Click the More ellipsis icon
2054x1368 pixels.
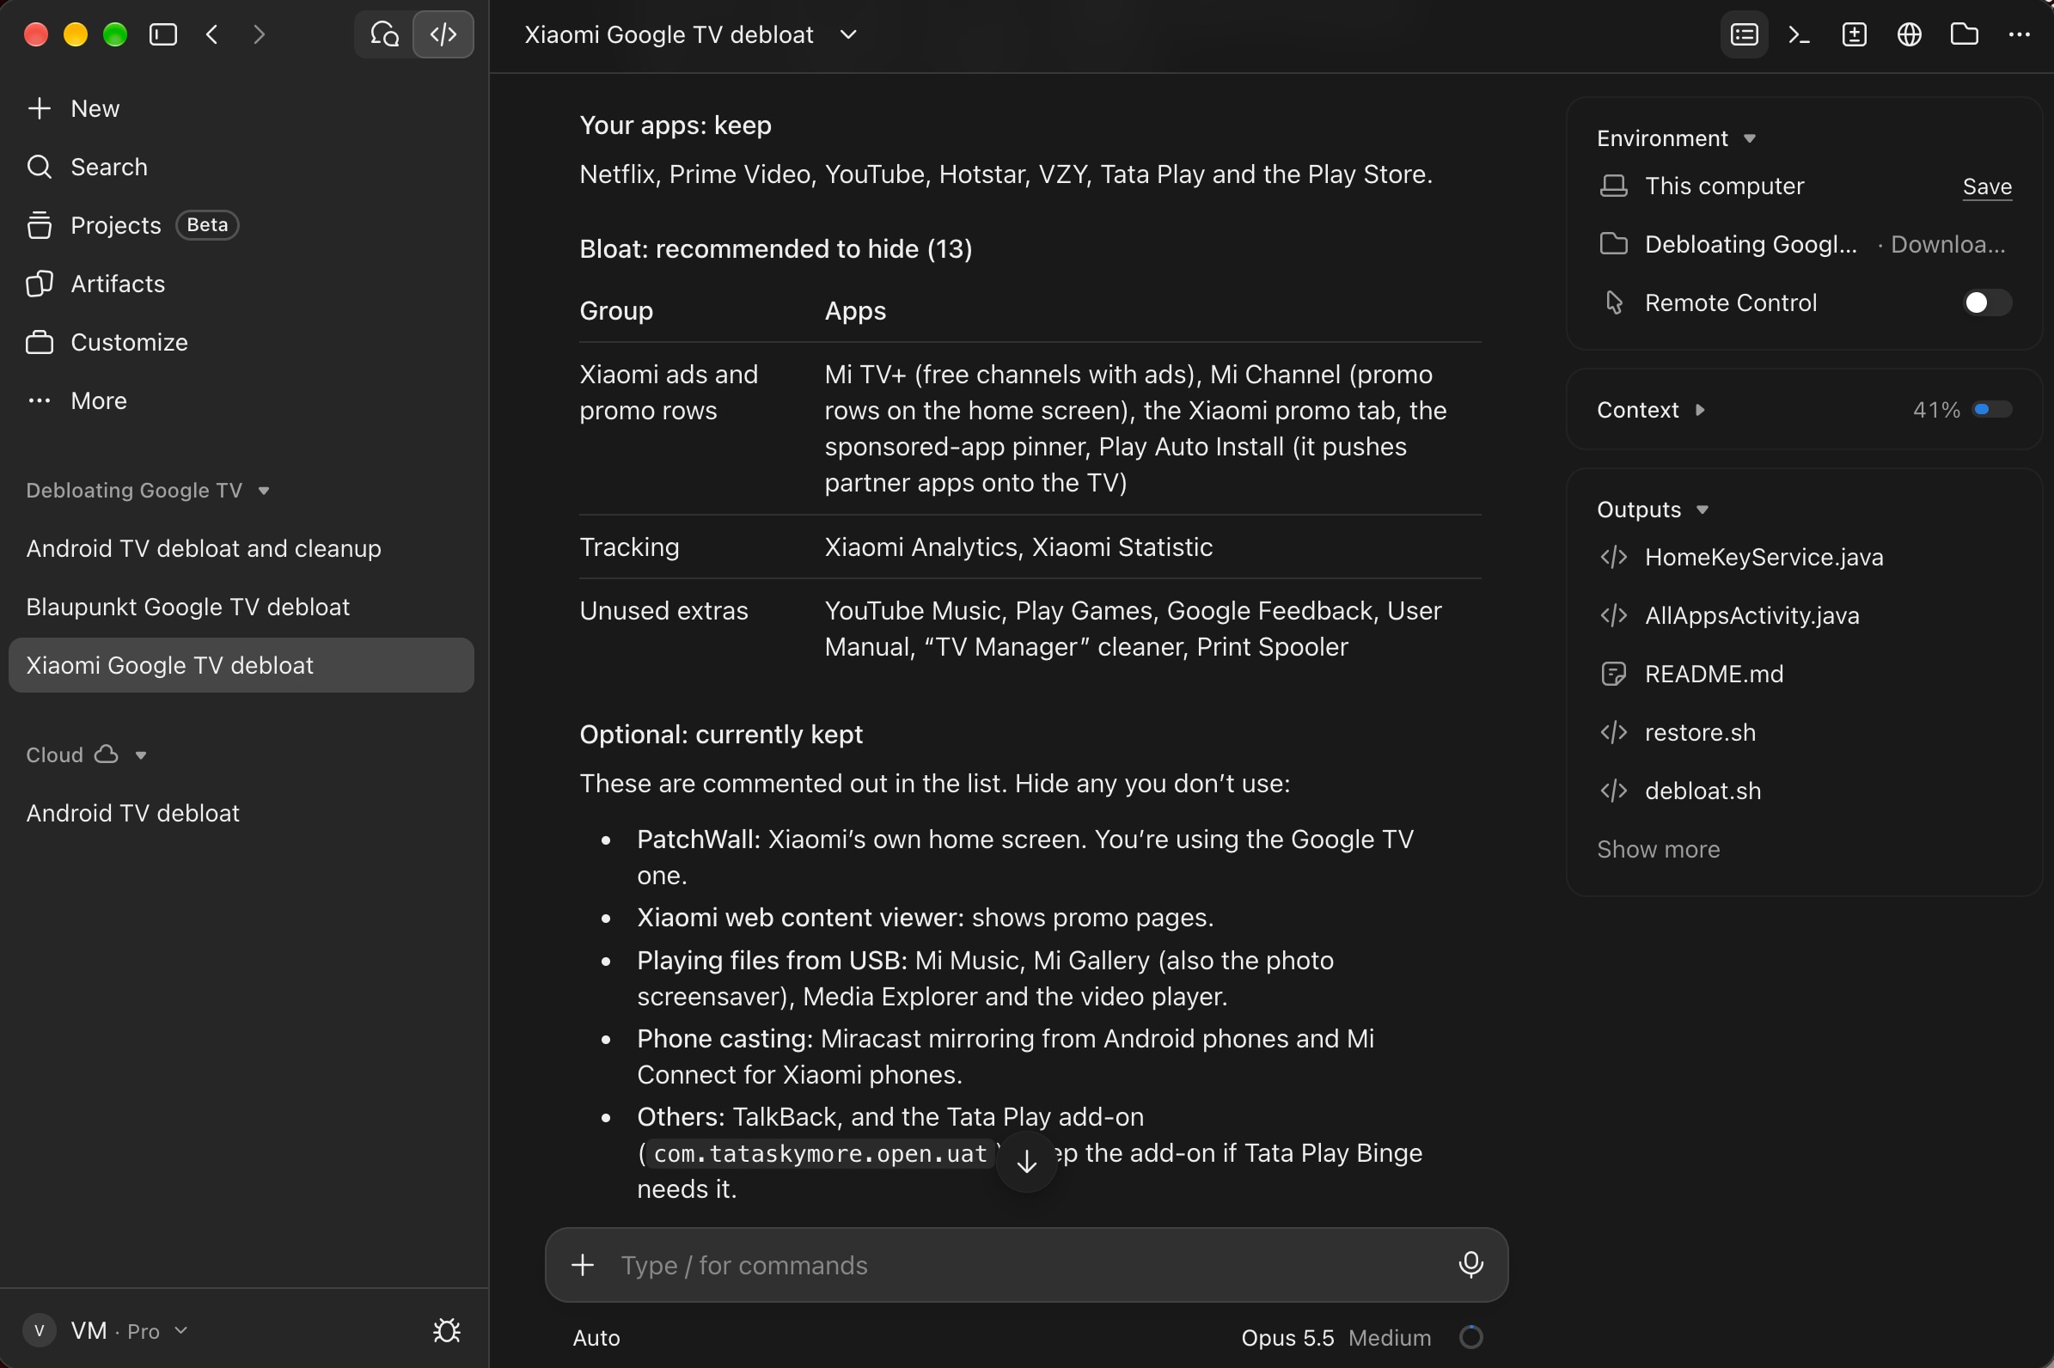tap(40, 400)
